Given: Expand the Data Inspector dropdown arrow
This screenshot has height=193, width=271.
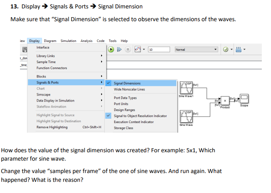Looking at the screenshot, I should (x=144, y=50).
